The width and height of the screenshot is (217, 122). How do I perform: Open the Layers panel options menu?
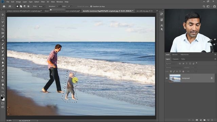(x=215, y=59)
